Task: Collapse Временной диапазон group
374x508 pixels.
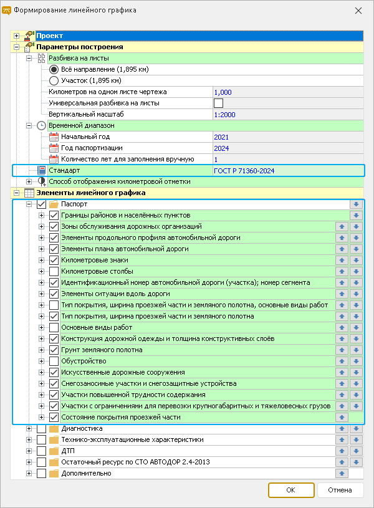Action: 29,126
